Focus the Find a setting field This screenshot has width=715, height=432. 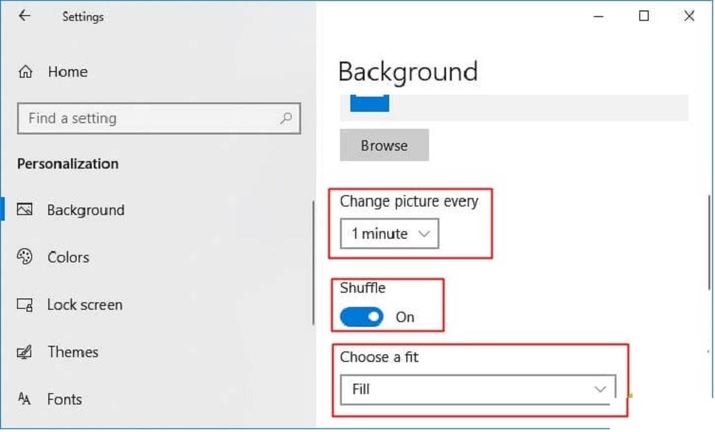(147, 118)
